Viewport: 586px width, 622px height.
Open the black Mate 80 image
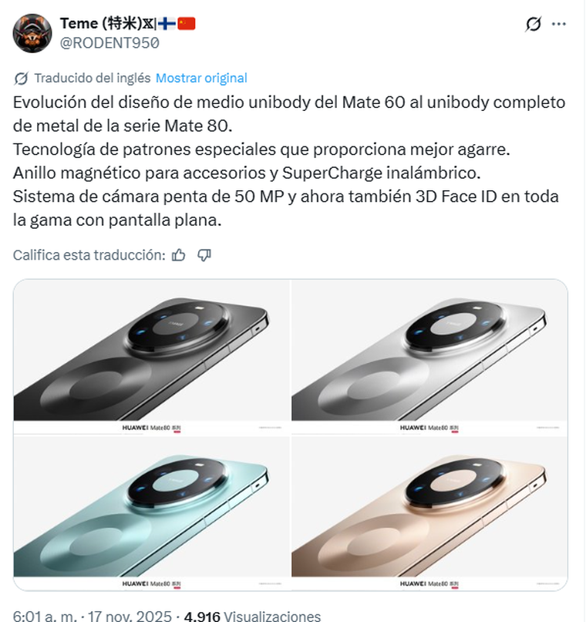(x=152, y=357)
